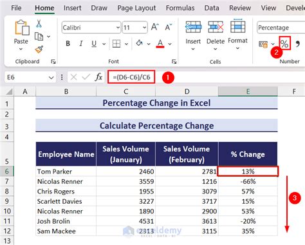This screenshot has width=305, height=245.
Task: Expand Format cells options arrow
Action: coord(237,48)
